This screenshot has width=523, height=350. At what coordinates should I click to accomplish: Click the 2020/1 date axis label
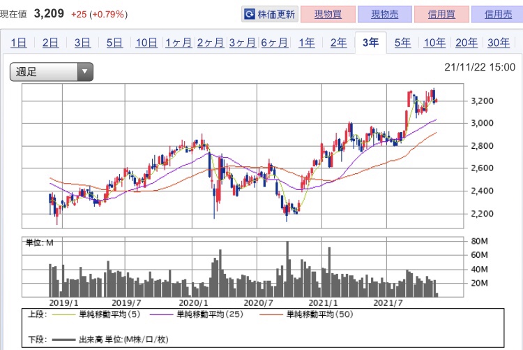point(193,303)
